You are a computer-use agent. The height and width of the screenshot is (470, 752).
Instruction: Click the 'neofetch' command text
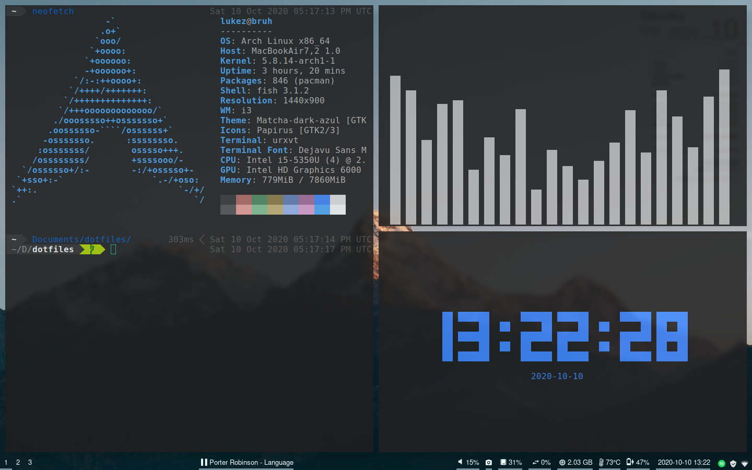coord(53,11)
